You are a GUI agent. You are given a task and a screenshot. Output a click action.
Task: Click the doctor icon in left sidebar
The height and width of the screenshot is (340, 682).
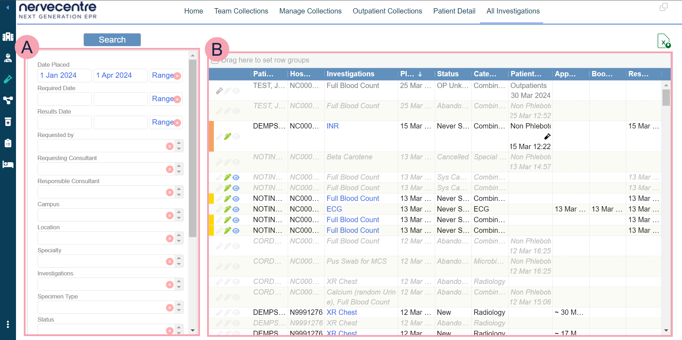coord(8,58)
